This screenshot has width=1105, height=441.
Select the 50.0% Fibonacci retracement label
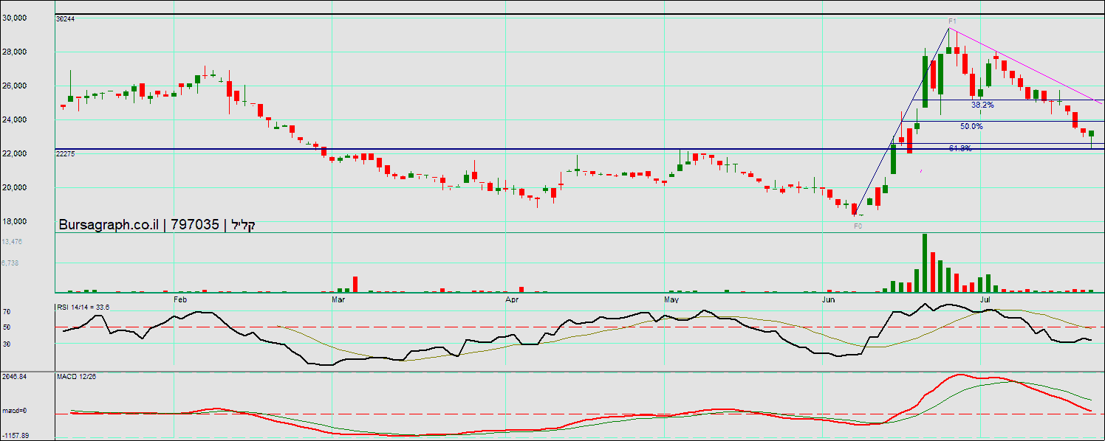(971, 127)
